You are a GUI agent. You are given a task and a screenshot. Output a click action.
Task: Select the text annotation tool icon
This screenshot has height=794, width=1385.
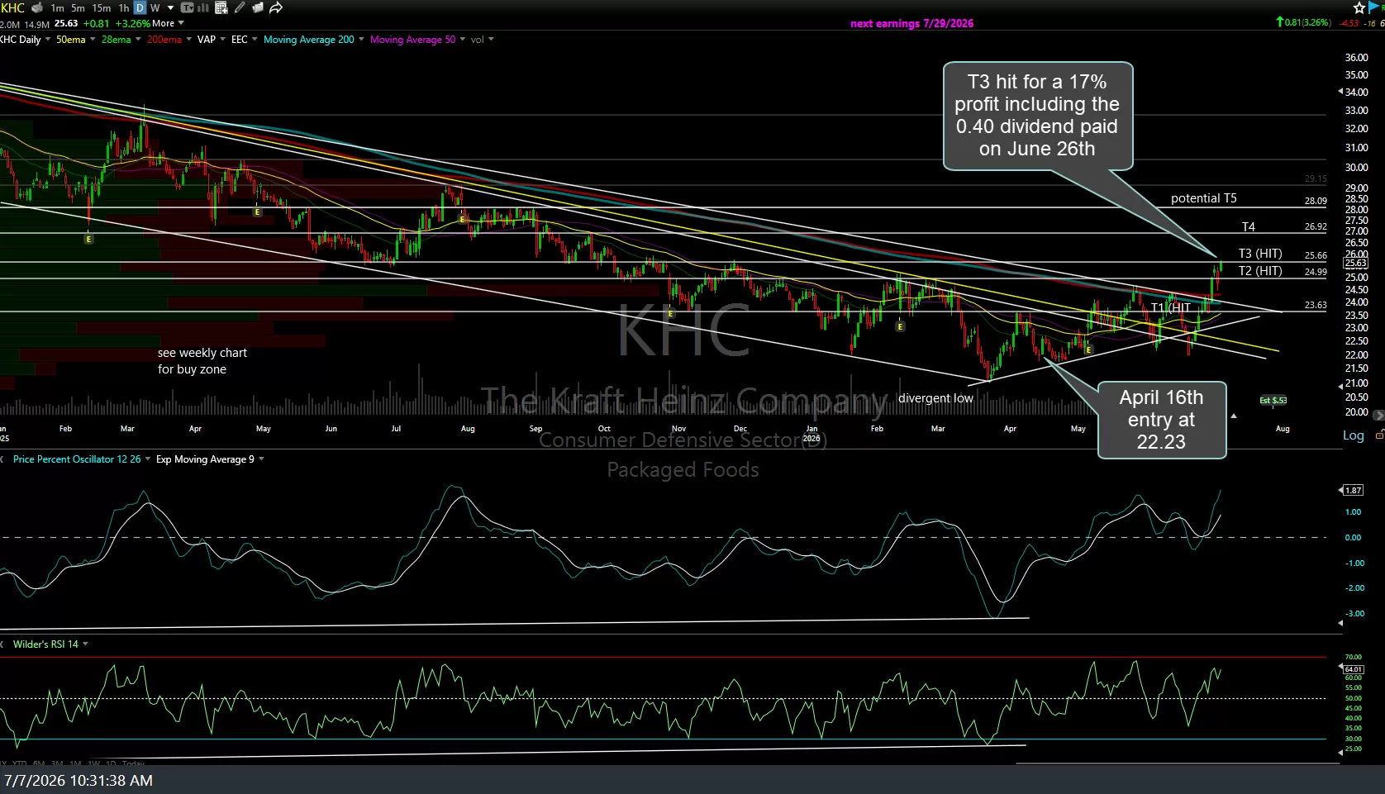click(x=187, y=7)
